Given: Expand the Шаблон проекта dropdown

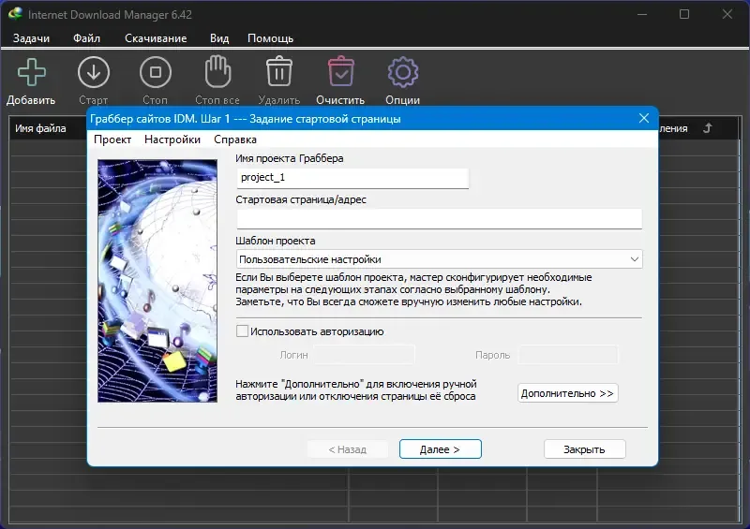Looking at the screenshot, I should (635, 259).
